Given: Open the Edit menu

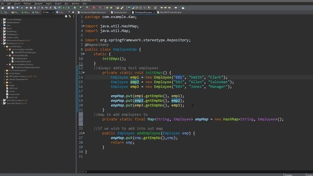Looking at the screenshot, I should 9,3.
